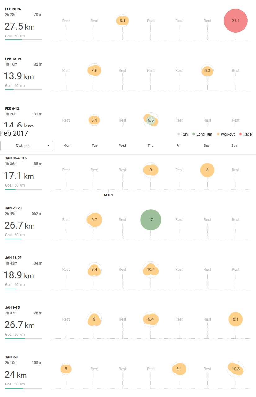Image resolution: width=256 pixels, height=397 pixels.
Task: Open the Distance dropdown
Action: pos(27,145)
